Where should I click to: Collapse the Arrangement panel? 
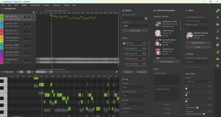(x=2, y=9)
